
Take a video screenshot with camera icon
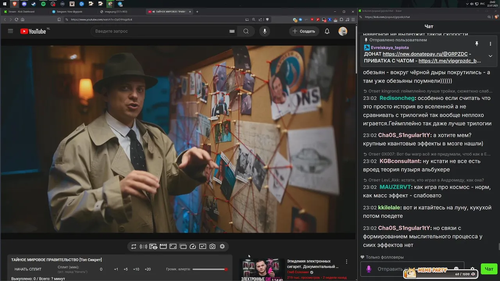[x=212, y=247]
